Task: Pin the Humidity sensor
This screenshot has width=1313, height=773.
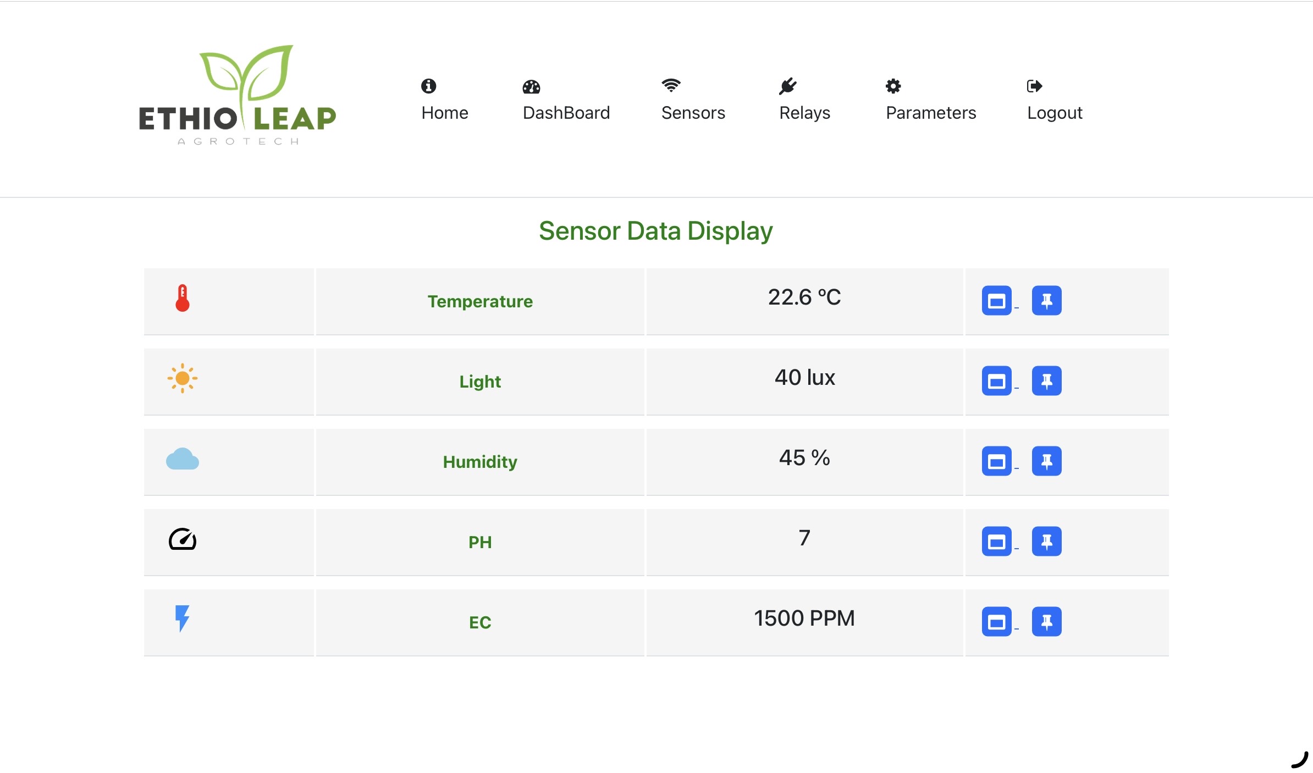Action: (x=1047, y=461)
